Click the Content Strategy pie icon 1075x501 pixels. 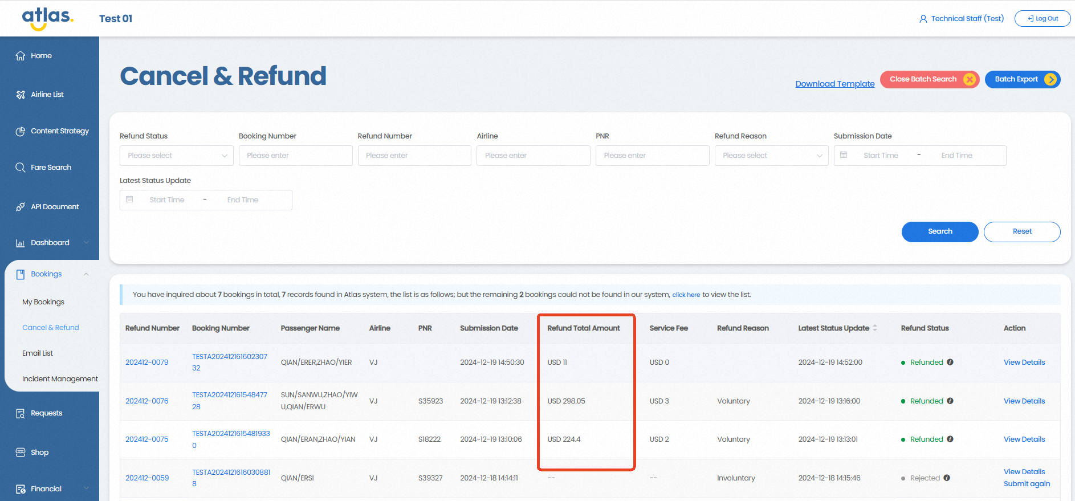point(21,131)
